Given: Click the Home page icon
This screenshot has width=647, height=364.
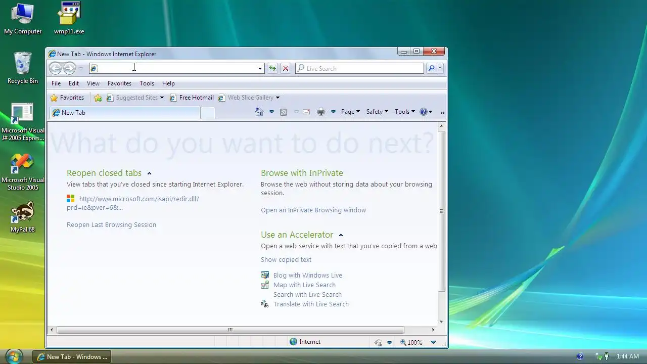Looking at the screenshot, I should (x=259, y=112).
